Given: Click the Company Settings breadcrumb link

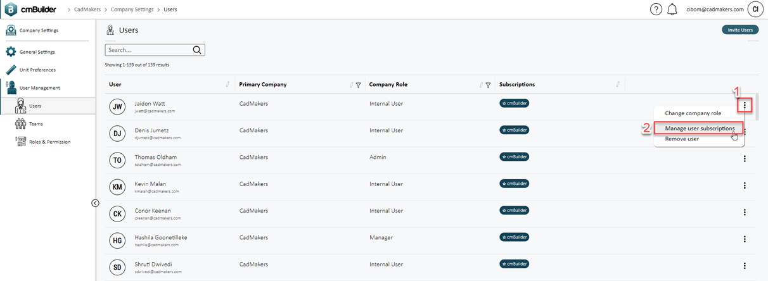Looking at the screenshot, I should pos(133,9).
